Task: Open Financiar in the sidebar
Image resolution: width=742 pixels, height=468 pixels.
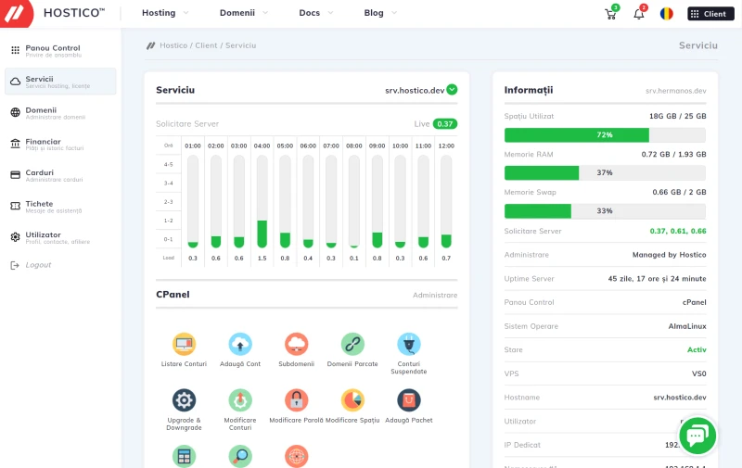Action: click(x=60, y=144)
